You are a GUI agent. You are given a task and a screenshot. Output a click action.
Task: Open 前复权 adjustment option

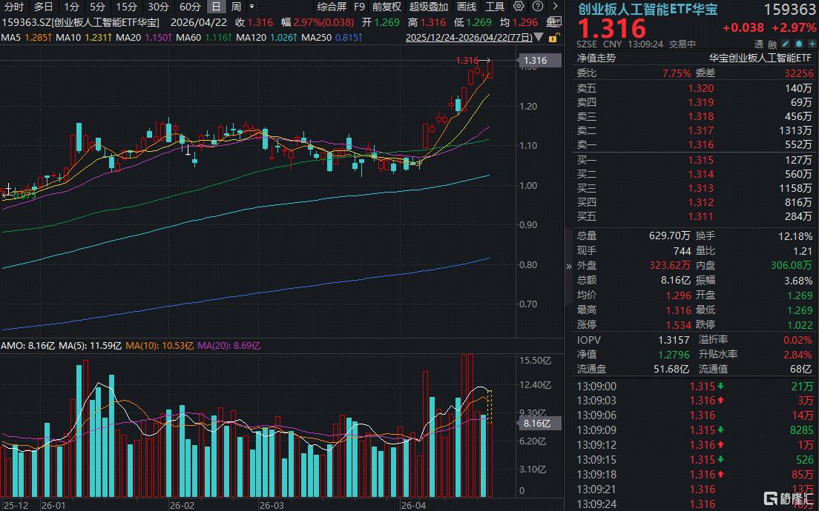click(387, 7)
